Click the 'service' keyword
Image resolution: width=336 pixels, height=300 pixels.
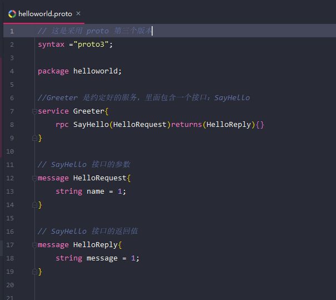(53, 111)
